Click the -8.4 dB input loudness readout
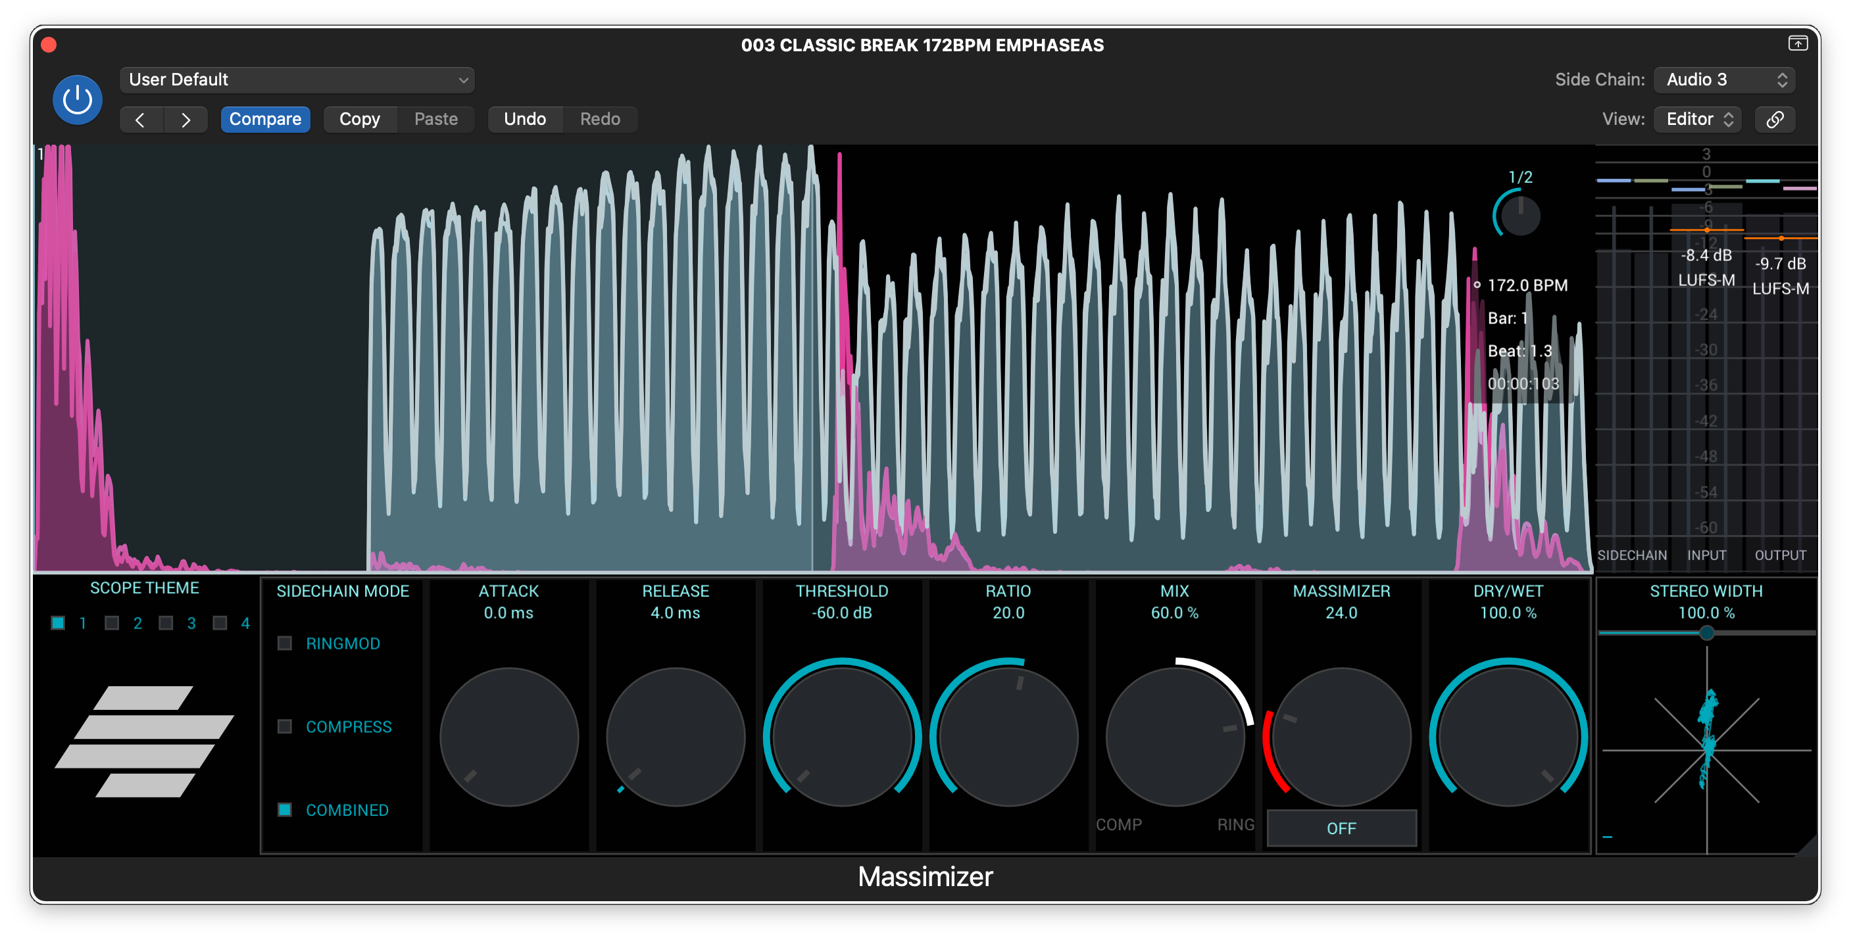This screenshot has height=940, width=1851. coord(1706,255)
